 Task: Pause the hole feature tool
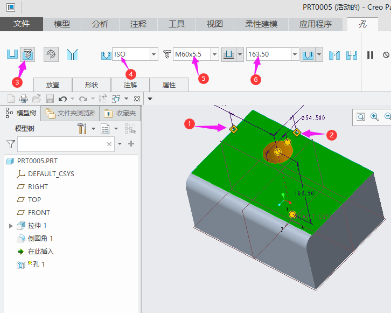371,55
